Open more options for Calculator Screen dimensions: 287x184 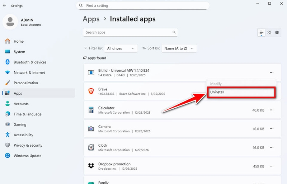(x=272, y=110)
